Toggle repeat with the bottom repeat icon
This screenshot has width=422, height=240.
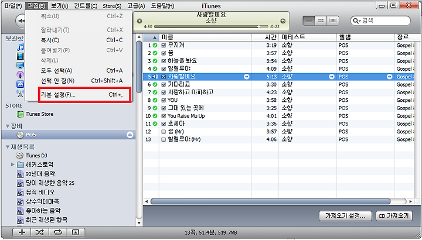pyautogui.click(x=57, y=232)
